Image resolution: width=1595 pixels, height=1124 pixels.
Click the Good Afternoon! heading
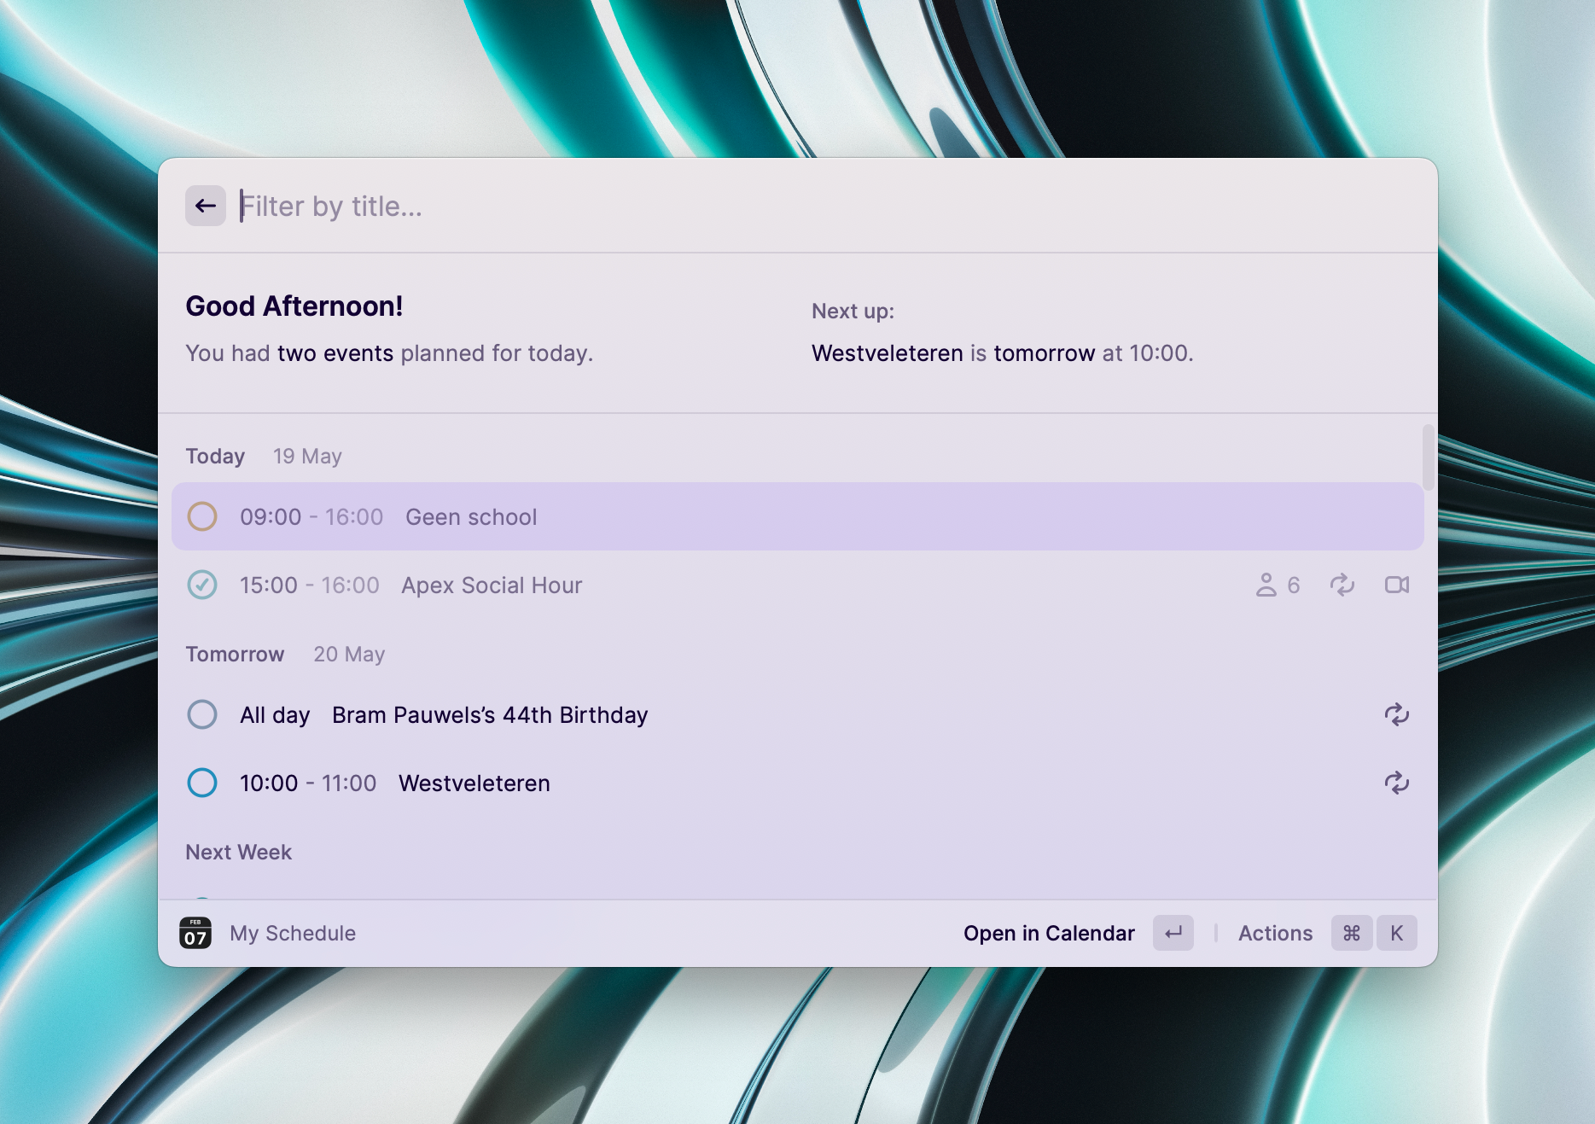point(294,306)
